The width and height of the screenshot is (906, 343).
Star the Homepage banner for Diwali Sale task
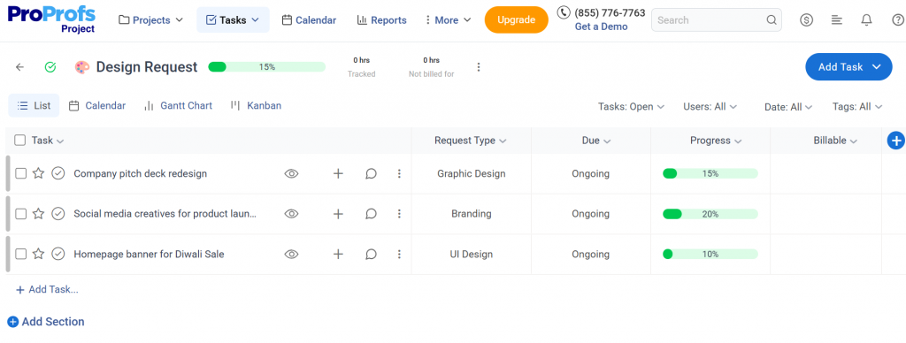(x=38, y=254)
